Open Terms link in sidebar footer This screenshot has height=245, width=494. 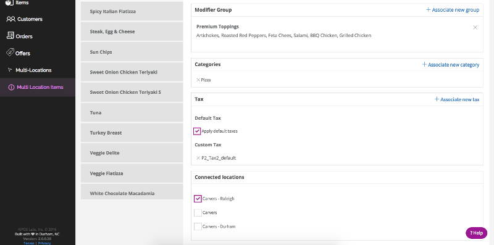[x=29, y=243]
